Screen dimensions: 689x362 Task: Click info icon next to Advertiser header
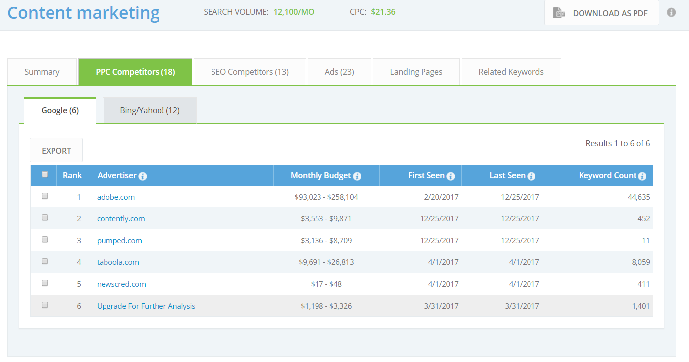tap(143, 176)
